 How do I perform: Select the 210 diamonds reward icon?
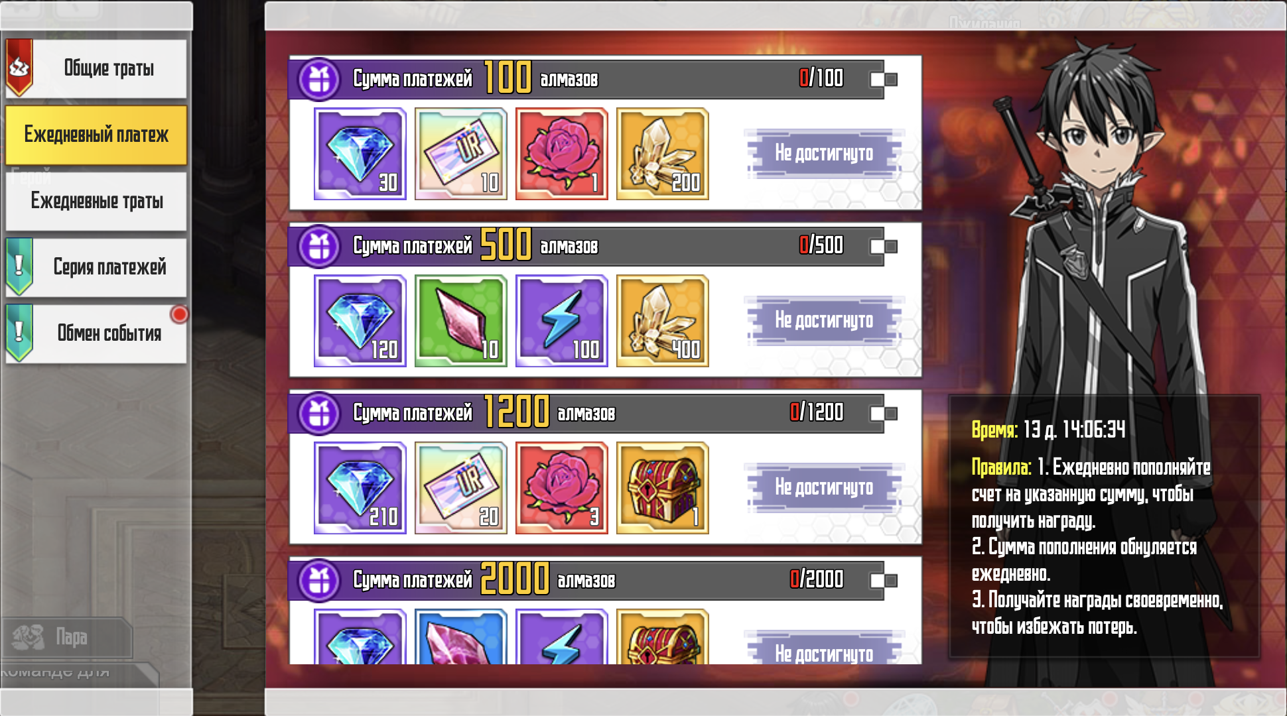360,488
